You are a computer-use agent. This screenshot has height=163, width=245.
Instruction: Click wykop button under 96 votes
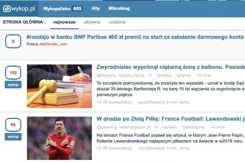pyautogui.click(x=13, y=137)
